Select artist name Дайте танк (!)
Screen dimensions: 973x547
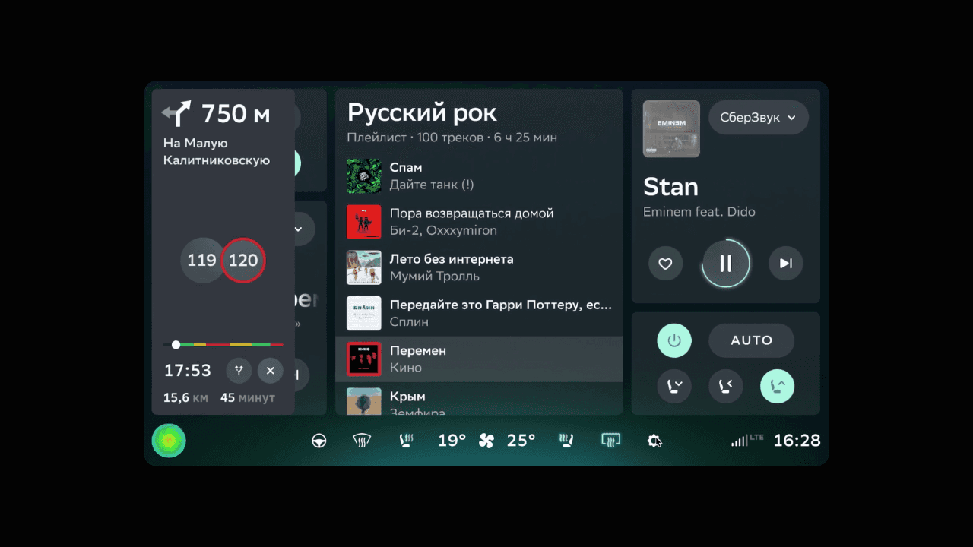[x=432, y=185]
